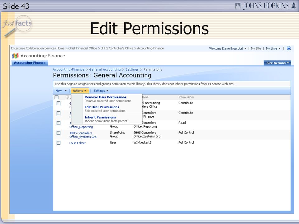
Task: Open JHHS Controller's Office breadcrumb
Action: point(117,48)
